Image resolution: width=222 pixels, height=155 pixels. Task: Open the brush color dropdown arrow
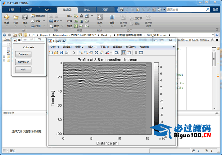coord(111,53)
